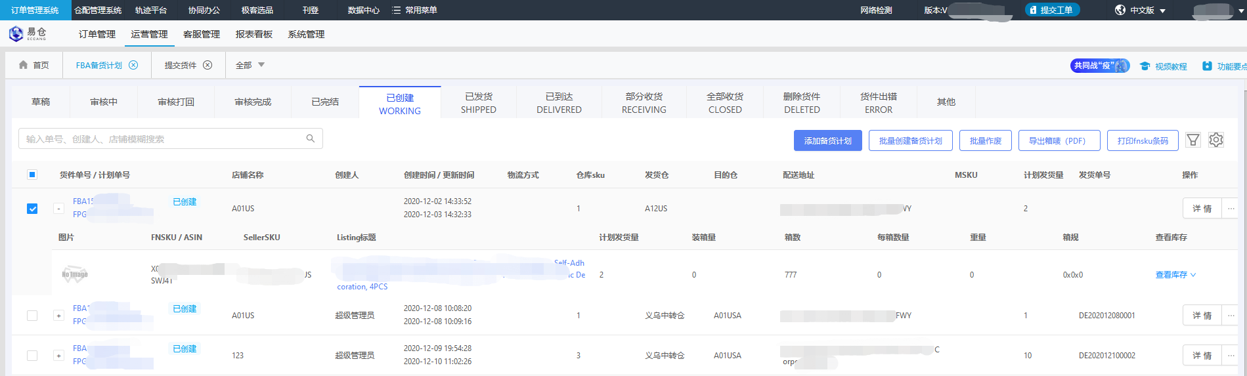Click the 易仓 logo
This screenshot has width=1247, height=376.
(28, 34)
